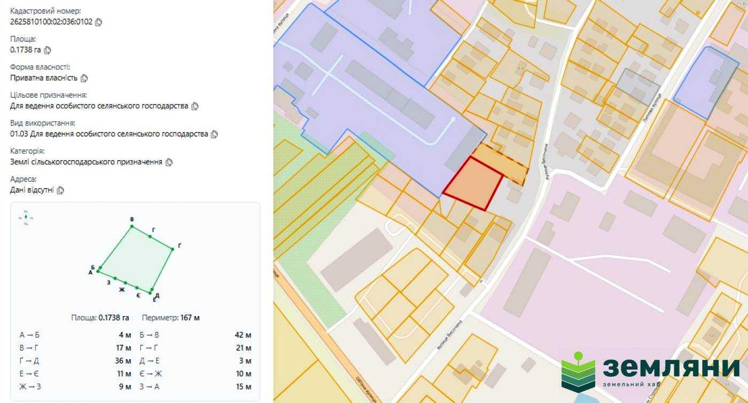The width and height of the screenshot is (748, 403).
Task: Click the Б → В 42 м side length
Action: tap(196, 335)
